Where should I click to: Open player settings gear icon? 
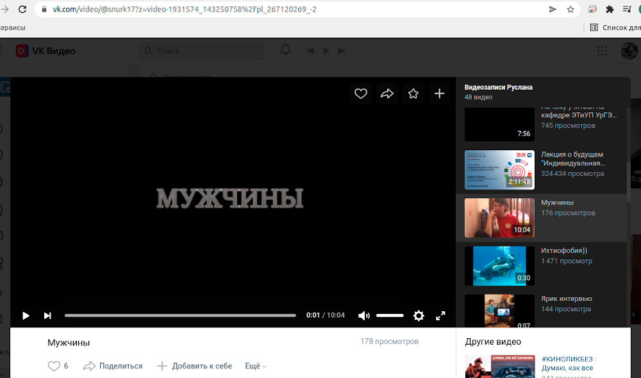419,316
